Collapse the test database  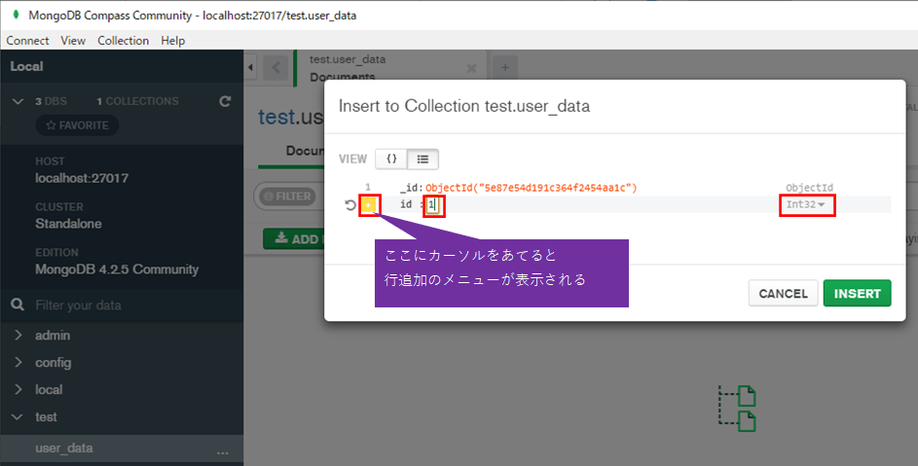[x=18, y=416]
